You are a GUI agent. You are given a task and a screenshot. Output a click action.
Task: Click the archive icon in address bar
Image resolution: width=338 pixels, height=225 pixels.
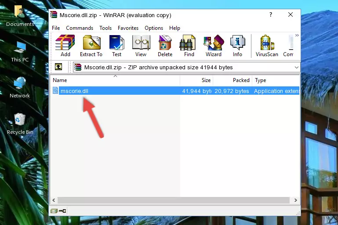[78, 68]
